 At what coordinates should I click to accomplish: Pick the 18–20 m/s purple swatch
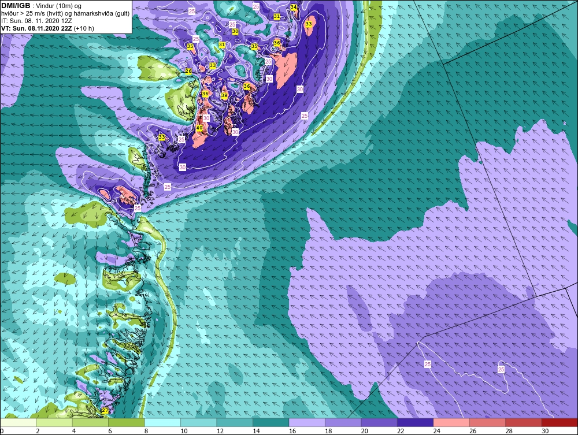tap(343, 422)
